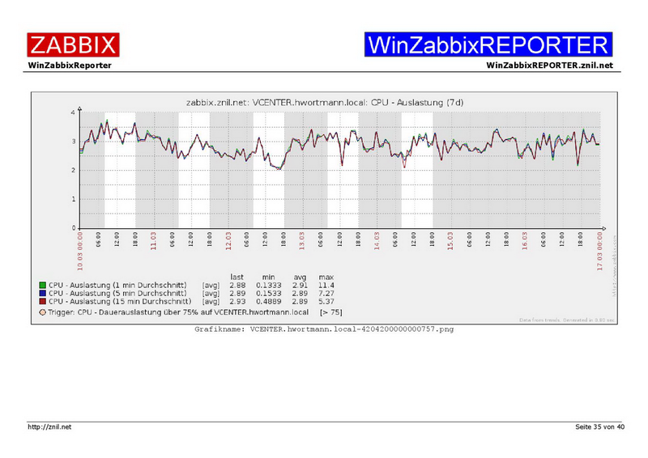Select the WinZabbixReporter label under logo
This screenshot has width=648, height=458.
70,66
